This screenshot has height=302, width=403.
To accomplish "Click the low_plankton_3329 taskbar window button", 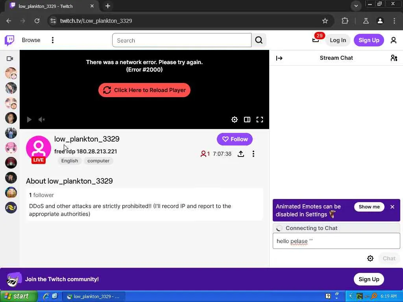I will tap(94, 296).
